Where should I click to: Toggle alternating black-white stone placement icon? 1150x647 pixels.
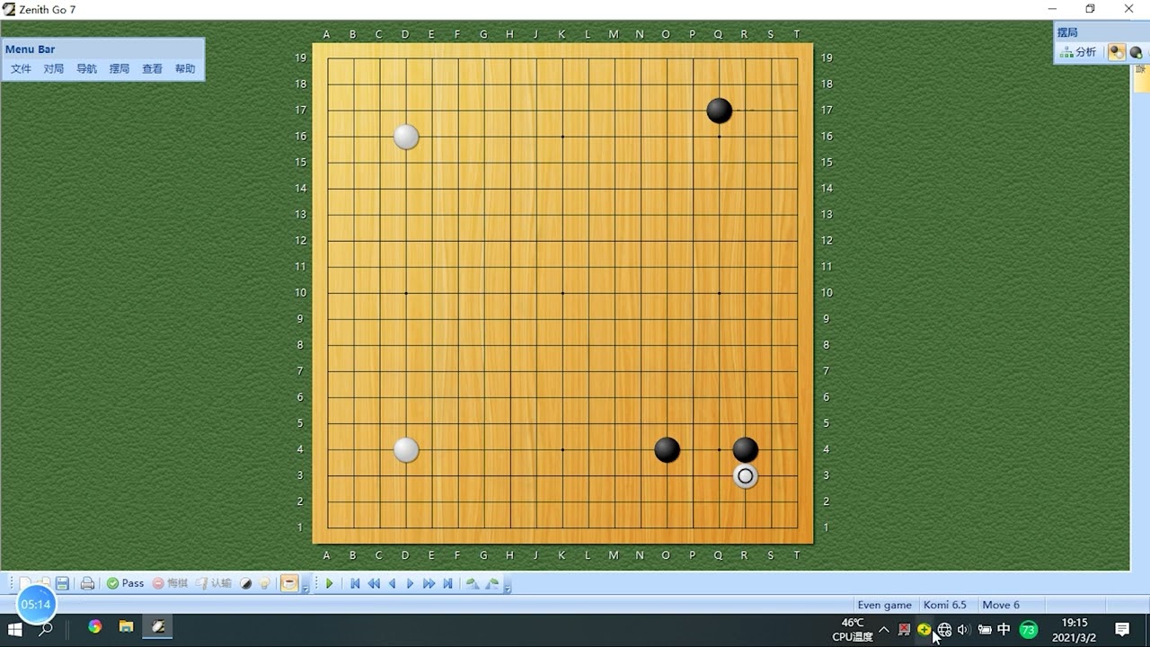point(1116,52)
